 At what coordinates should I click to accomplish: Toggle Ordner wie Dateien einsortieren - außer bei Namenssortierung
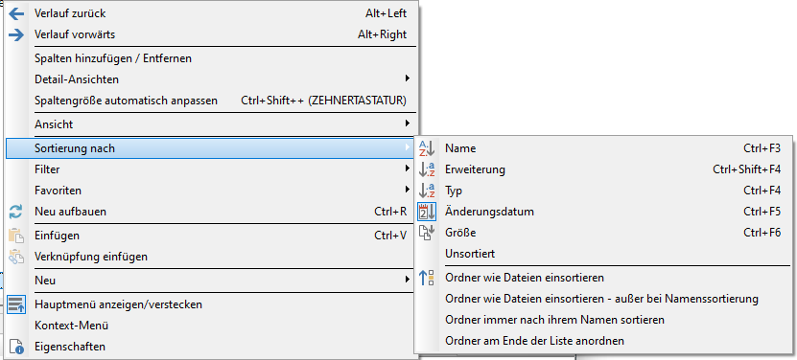point(603,299)
